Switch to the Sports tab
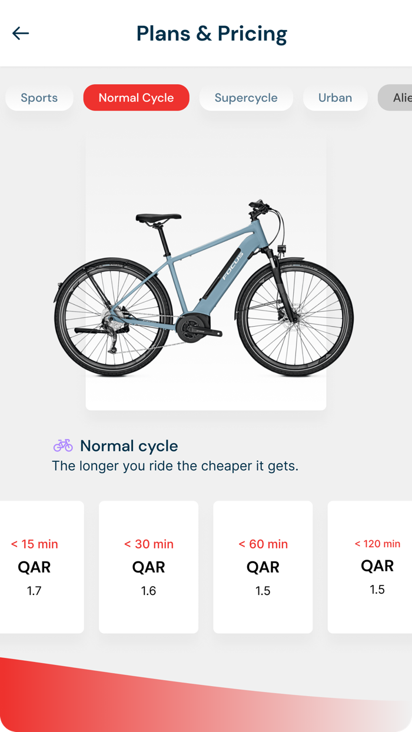412x732 pixels. point(39,98)
